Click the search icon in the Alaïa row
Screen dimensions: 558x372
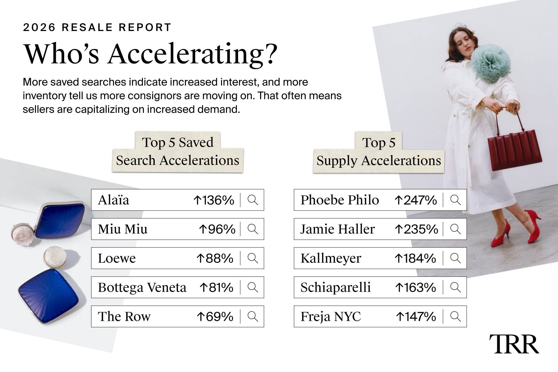[253, 200]
